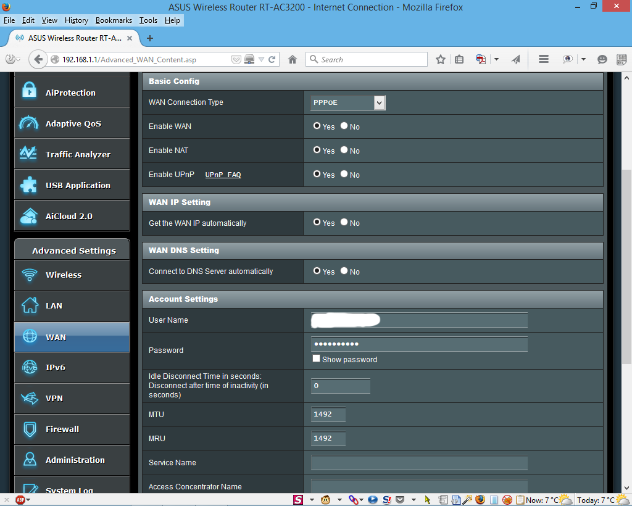Click the page vertical scrollbar thumb

(627, 267)
